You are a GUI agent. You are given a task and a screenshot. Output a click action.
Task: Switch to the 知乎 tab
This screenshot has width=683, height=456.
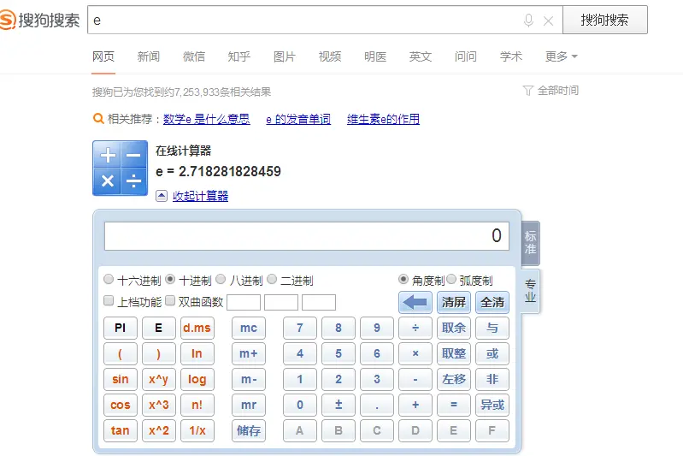coord(239,56)
